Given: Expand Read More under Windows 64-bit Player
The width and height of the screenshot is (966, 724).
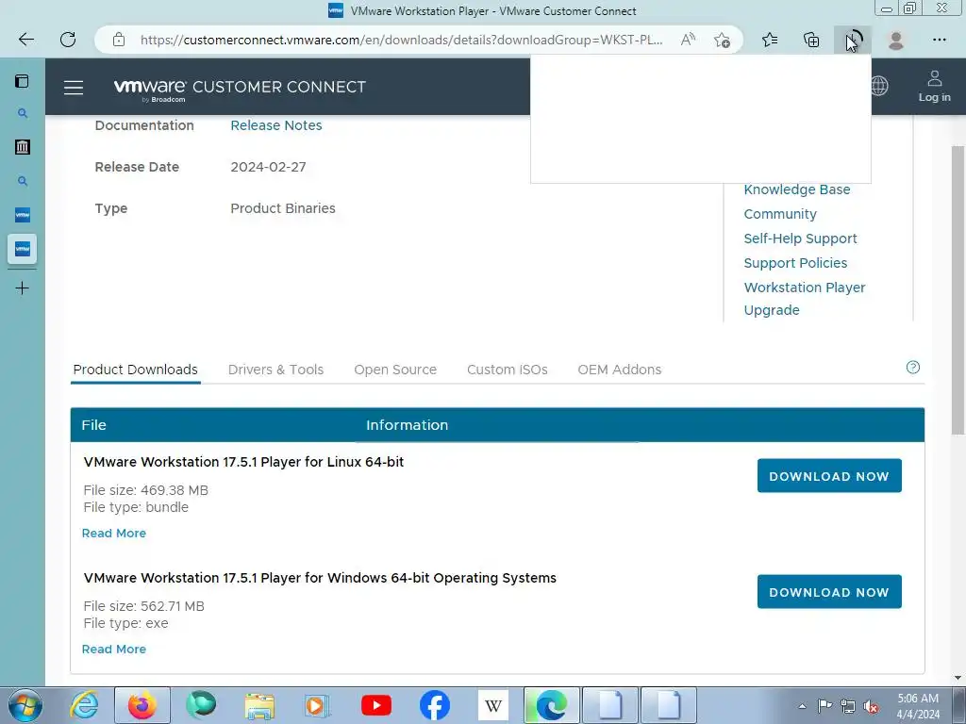Looking at the screenshot, I should pos(114,649).
